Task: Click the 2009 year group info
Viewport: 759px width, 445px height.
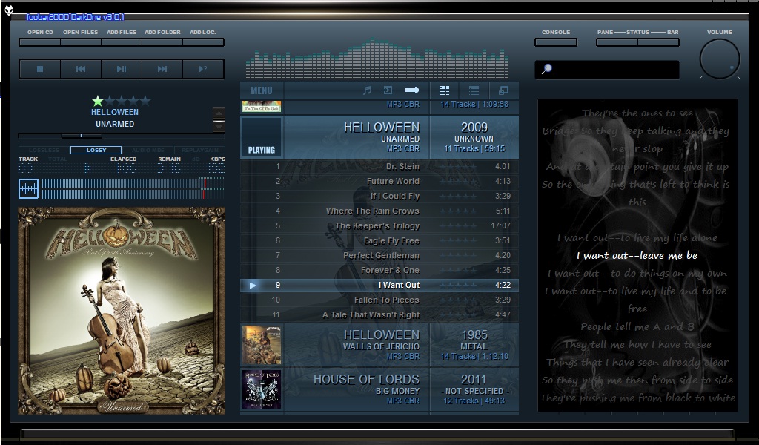Action: [x=474, y=137]
